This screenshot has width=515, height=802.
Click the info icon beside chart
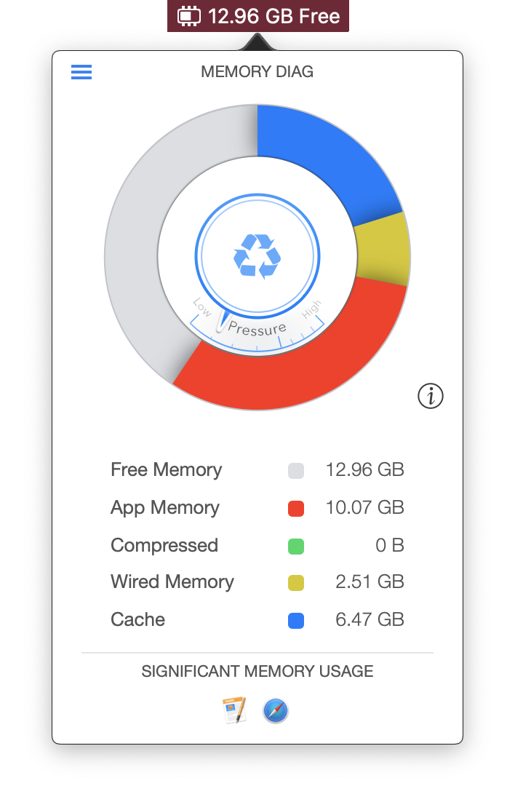pyautogui.click(x=431, y=396)
